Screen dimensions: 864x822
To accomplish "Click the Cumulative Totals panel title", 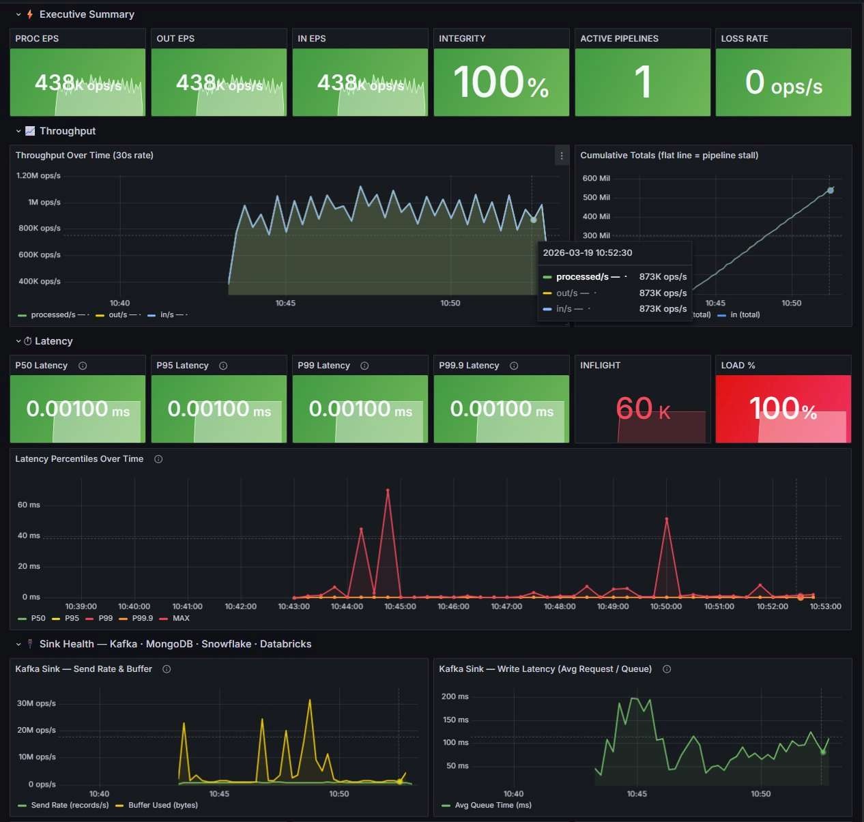I will (669, 156).
